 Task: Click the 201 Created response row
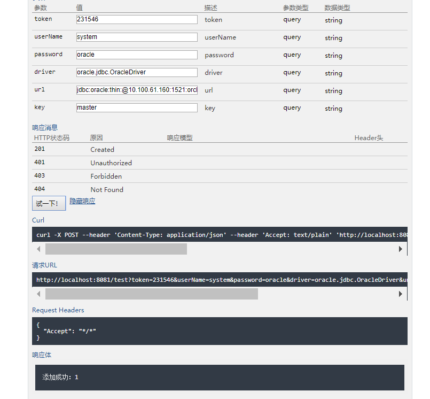point(107,149)
